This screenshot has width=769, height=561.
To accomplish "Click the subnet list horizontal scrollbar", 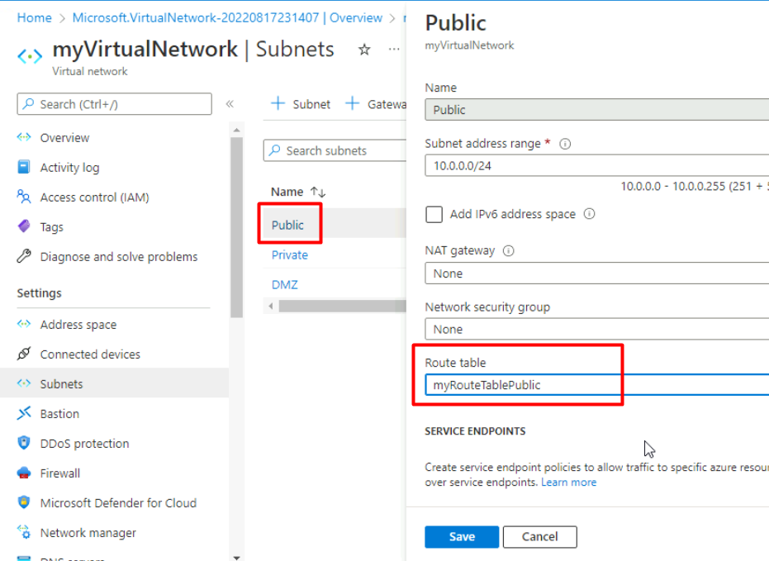I will [342, 306].
